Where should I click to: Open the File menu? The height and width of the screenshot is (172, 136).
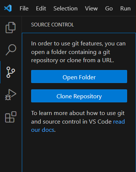24,9
